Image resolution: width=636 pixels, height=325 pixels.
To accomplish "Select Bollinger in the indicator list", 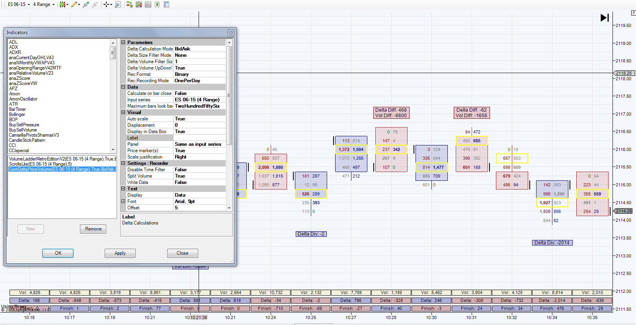I will click(x=17, y=114).
